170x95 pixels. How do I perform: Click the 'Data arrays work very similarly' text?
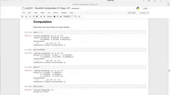(52, 27)
